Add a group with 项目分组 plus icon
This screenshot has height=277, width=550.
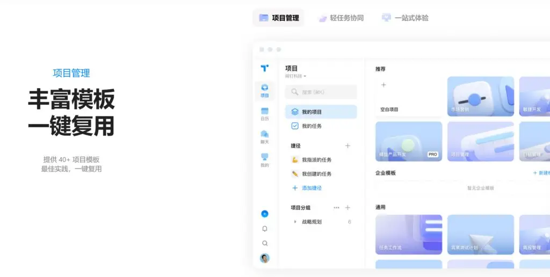[x=348, y=208]
